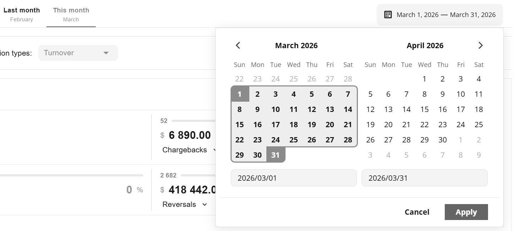Expand the Chargebacks chevron

tap(214, 150)
